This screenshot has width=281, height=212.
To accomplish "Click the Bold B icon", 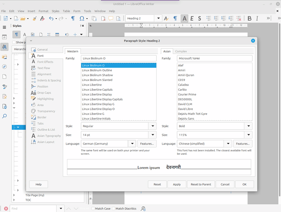I will (249, 19).
